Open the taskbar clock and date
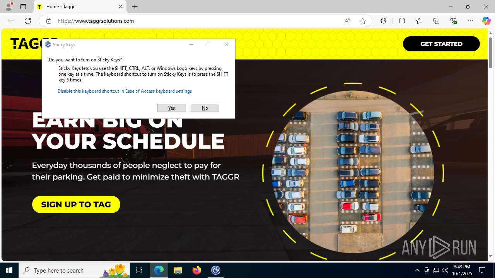Viewport: 495px width, 278px height. click(x=462, y=270)
